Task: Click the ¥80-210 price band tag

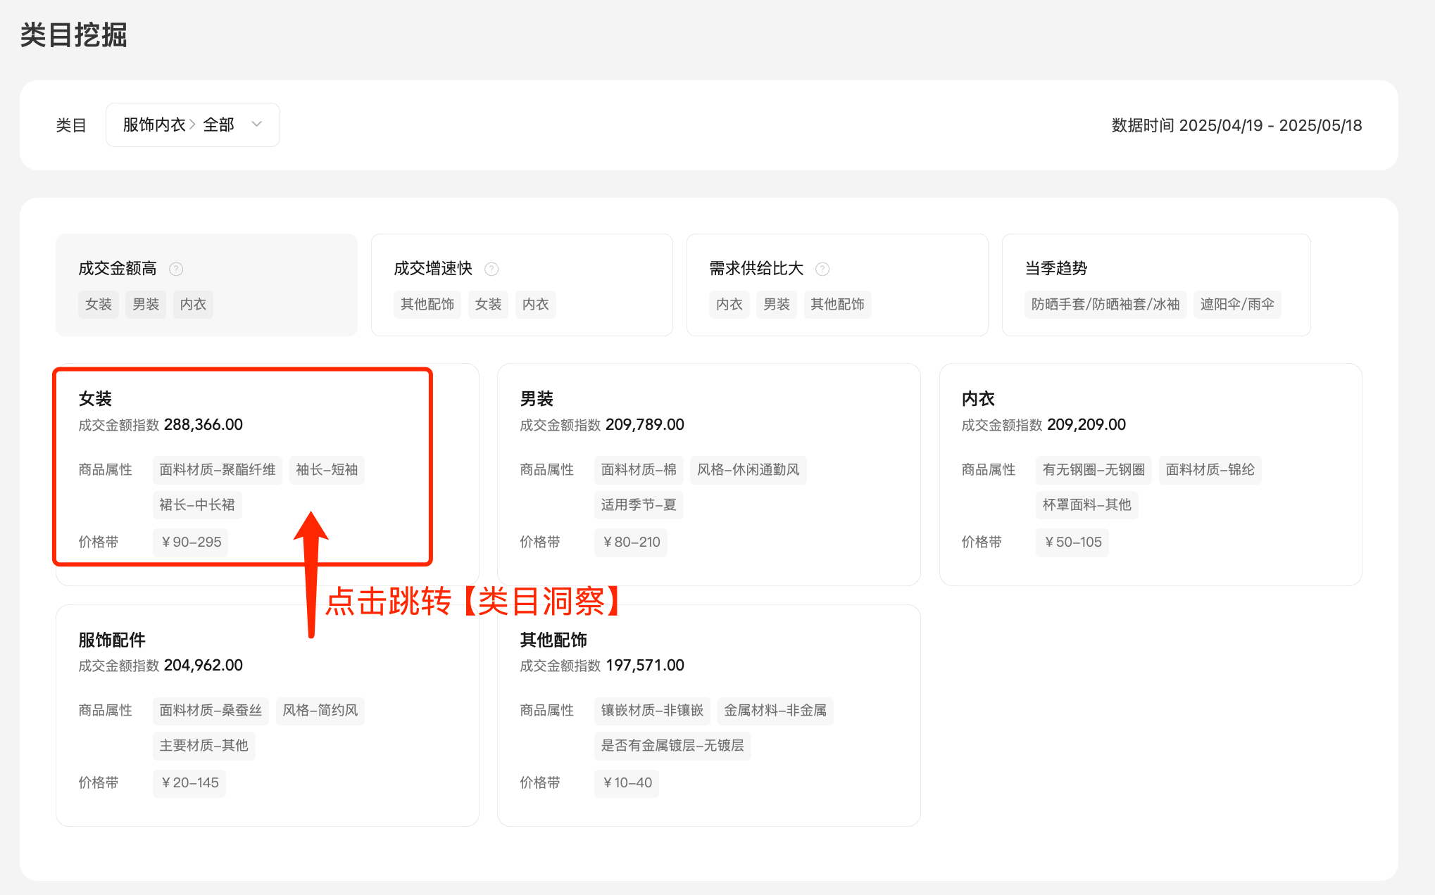Action: [631, 542]
